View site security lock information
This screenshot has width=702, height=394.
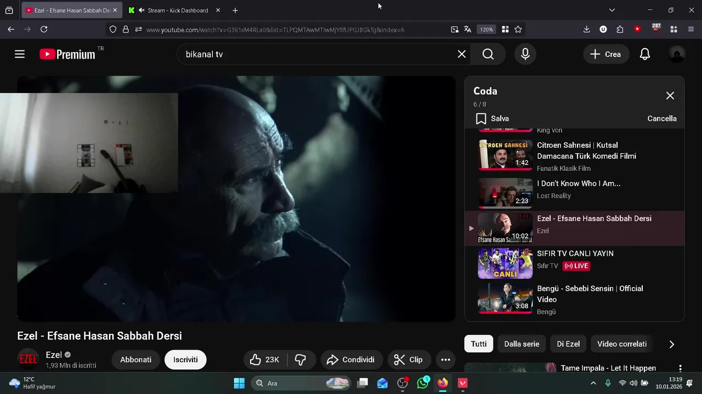tap(126, 30)
